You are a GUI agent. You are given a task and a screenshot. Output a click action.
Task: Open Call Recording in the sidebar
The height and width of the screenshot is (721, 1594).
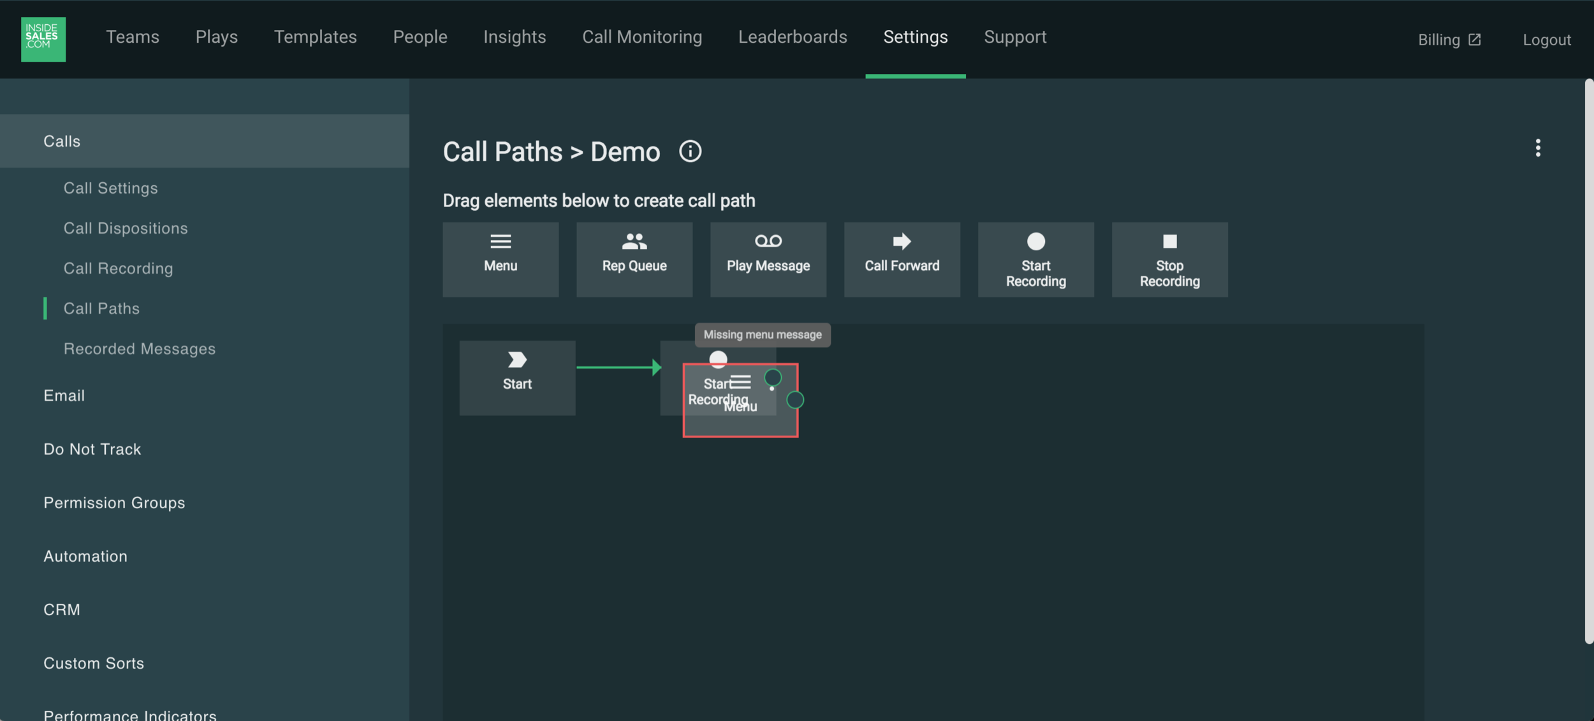(119, 268)
